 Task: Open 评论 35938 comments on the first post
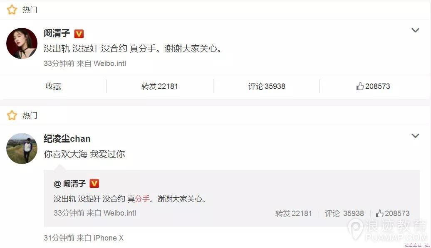point(267,86)
